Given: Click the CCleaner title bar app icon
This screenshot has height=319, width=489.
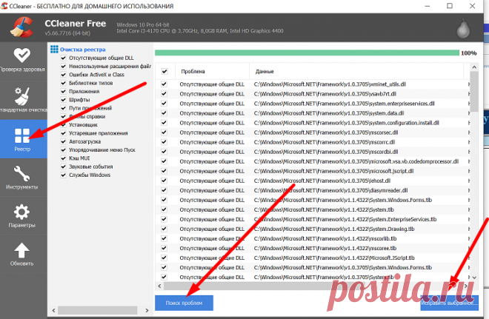Looking at the screenshot, I should (4, 6).
